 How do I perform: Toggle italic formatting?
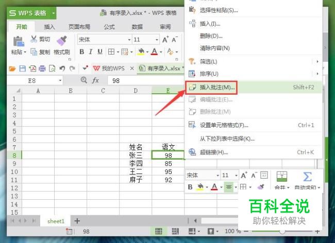[91, 51]
